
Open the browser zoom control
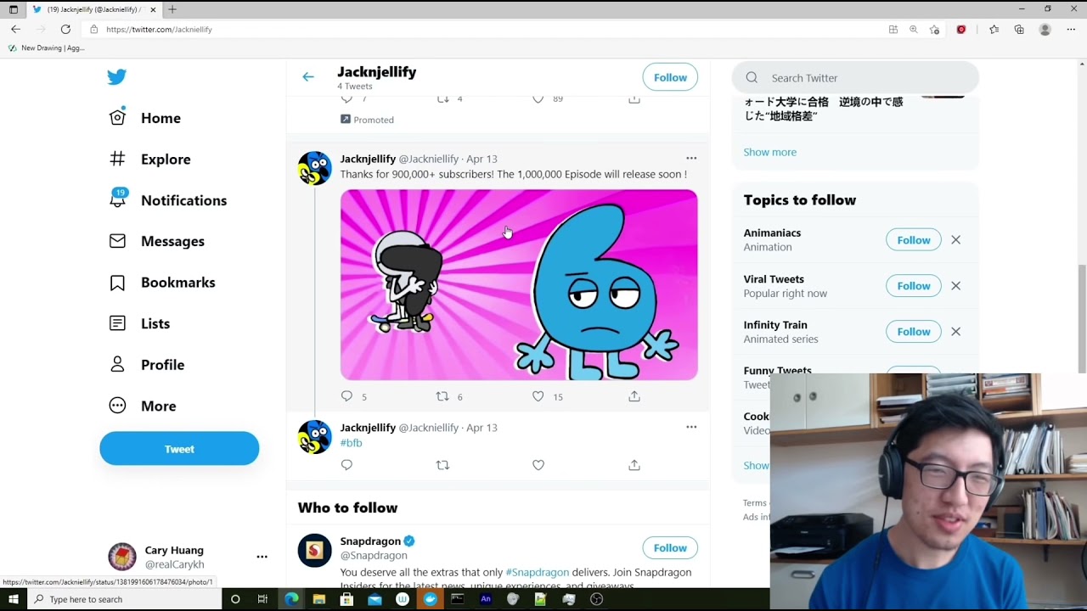(914, 29)
